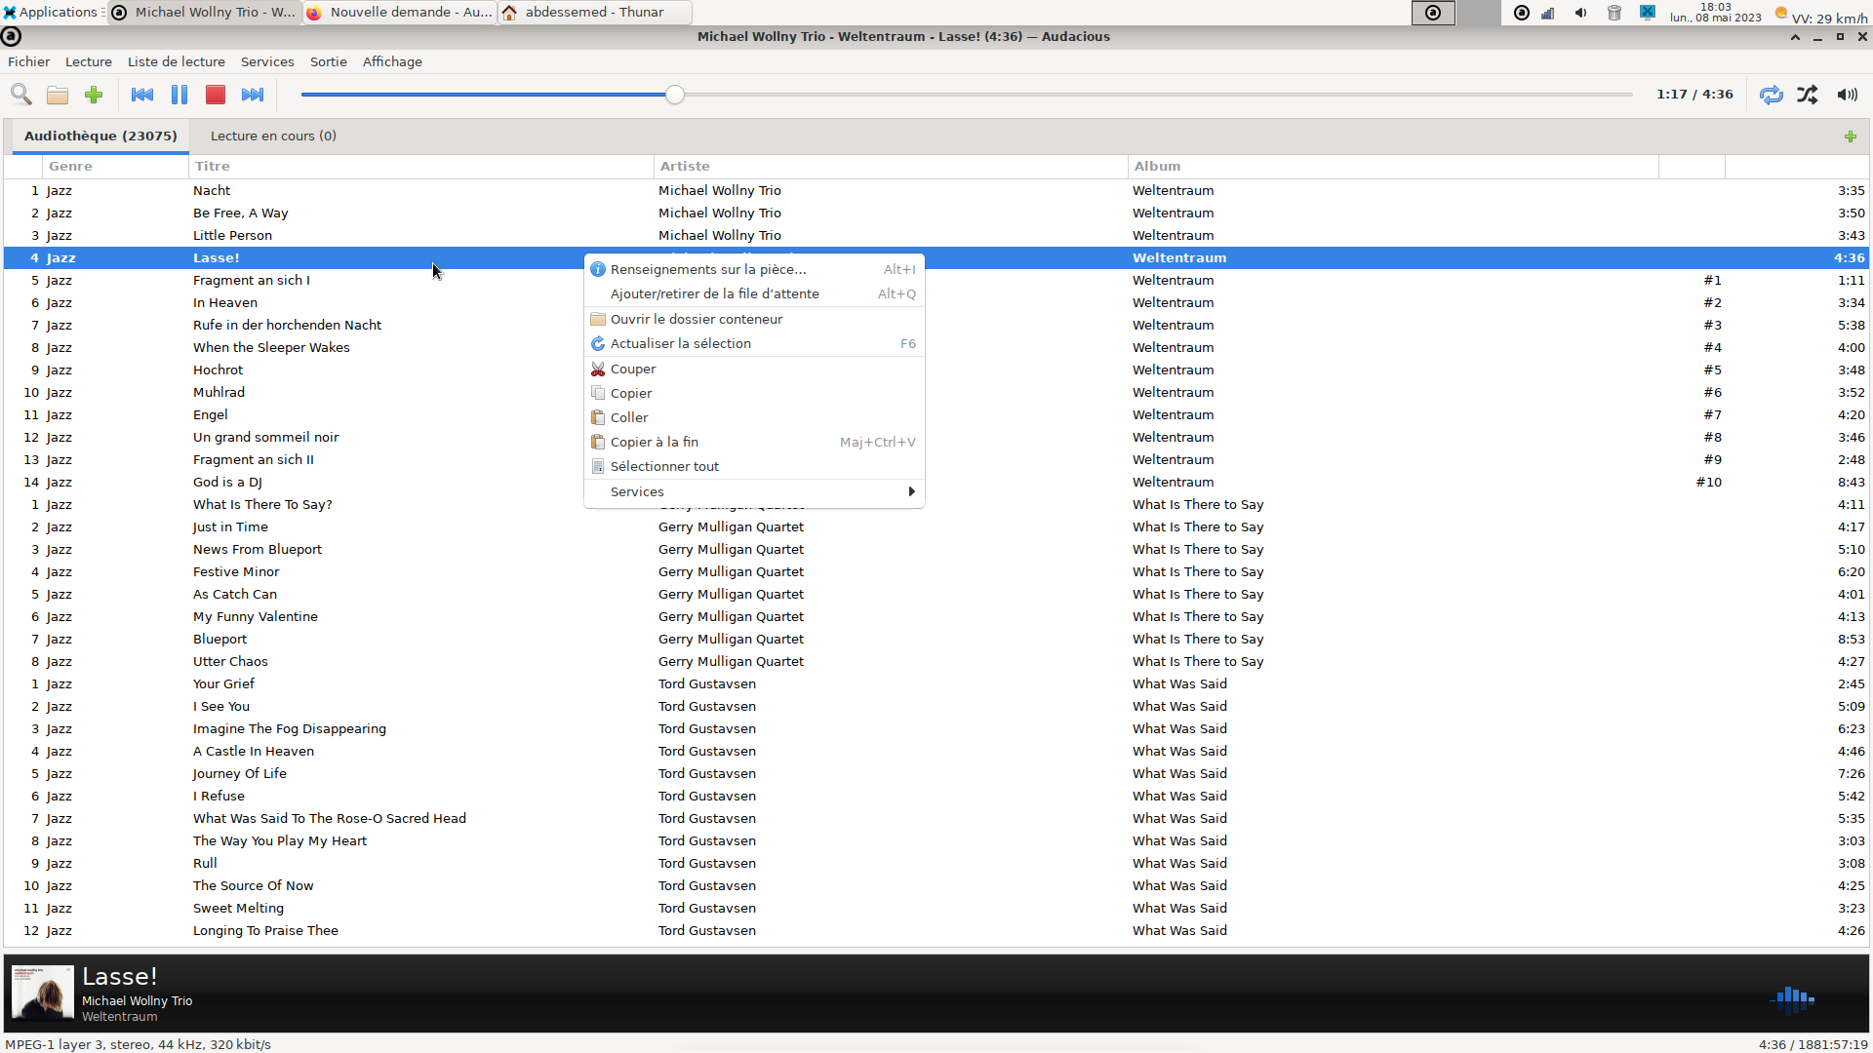Sort by the Artiste column header
Image resolution: width=1873 pixels, height=1053 pixels.
click(891, 166)
